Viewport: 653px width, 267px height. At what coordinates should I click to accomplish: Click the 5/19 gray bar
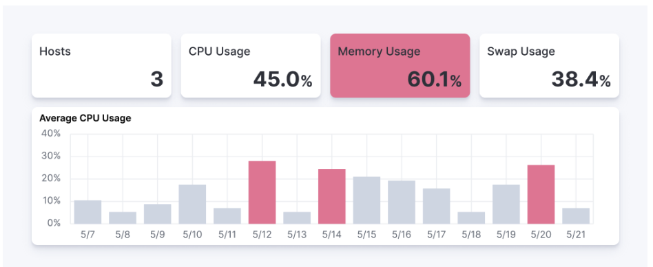506,205
